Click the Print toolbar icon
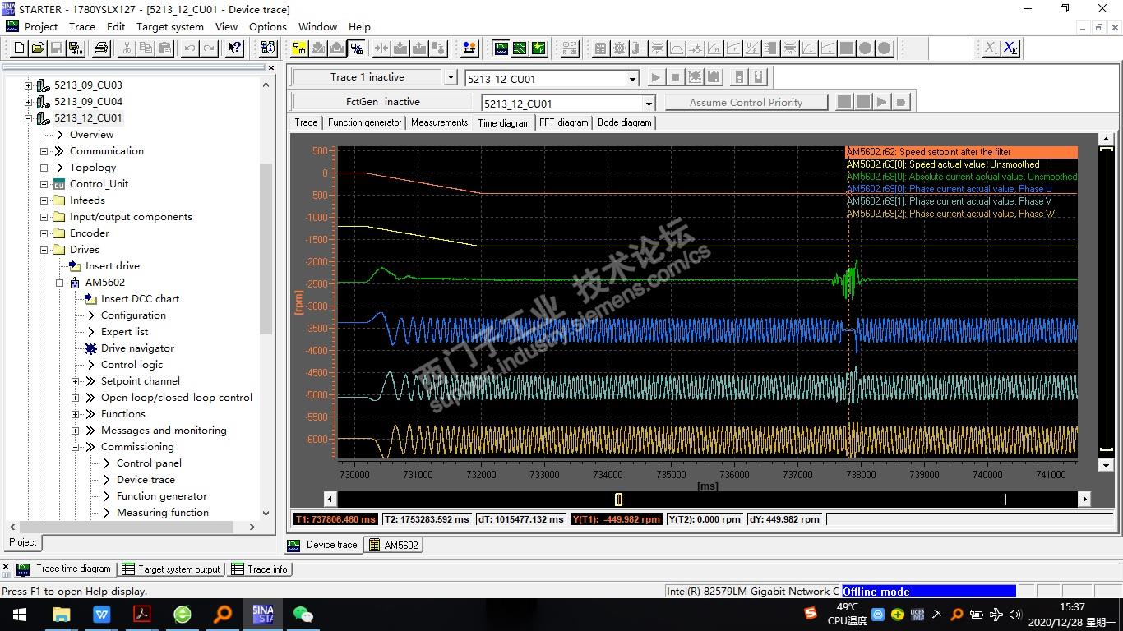 101,48
